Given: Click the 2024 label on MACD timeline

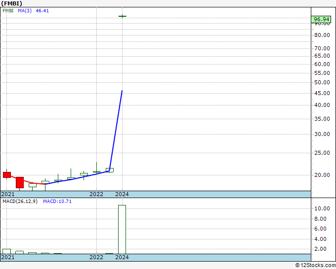Looking at the screenshot, I should click(122, 257).
